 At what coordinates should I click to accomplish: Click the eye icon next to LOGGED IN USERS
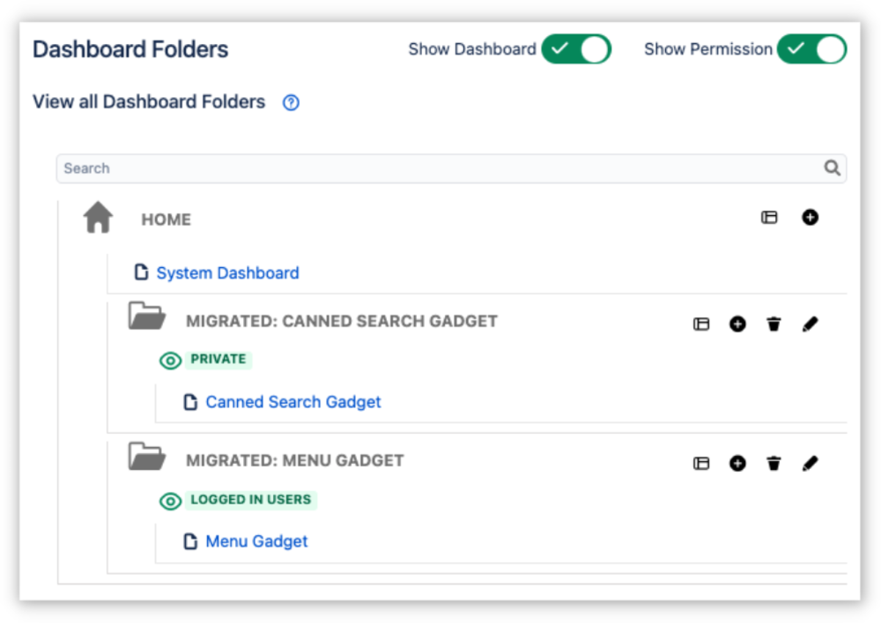pos(170,501)
